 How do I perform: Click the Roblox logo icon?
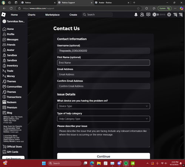4,14
